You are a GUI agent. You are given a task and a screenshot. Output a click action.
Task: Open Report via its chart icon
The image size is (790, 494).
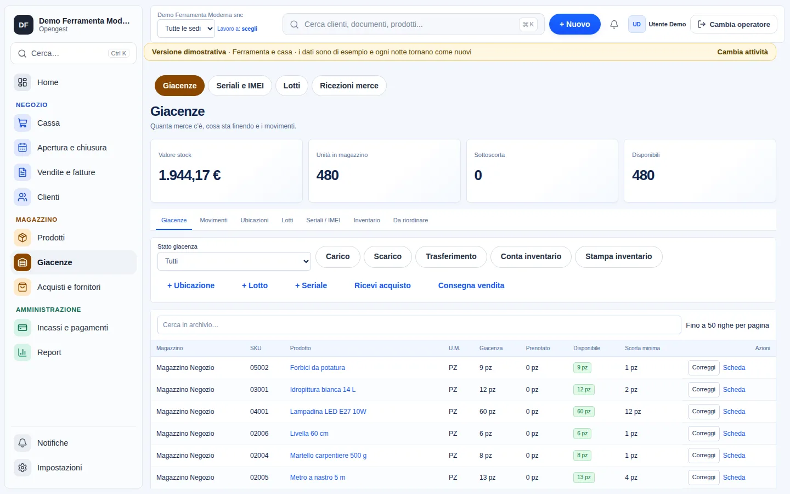22,352
